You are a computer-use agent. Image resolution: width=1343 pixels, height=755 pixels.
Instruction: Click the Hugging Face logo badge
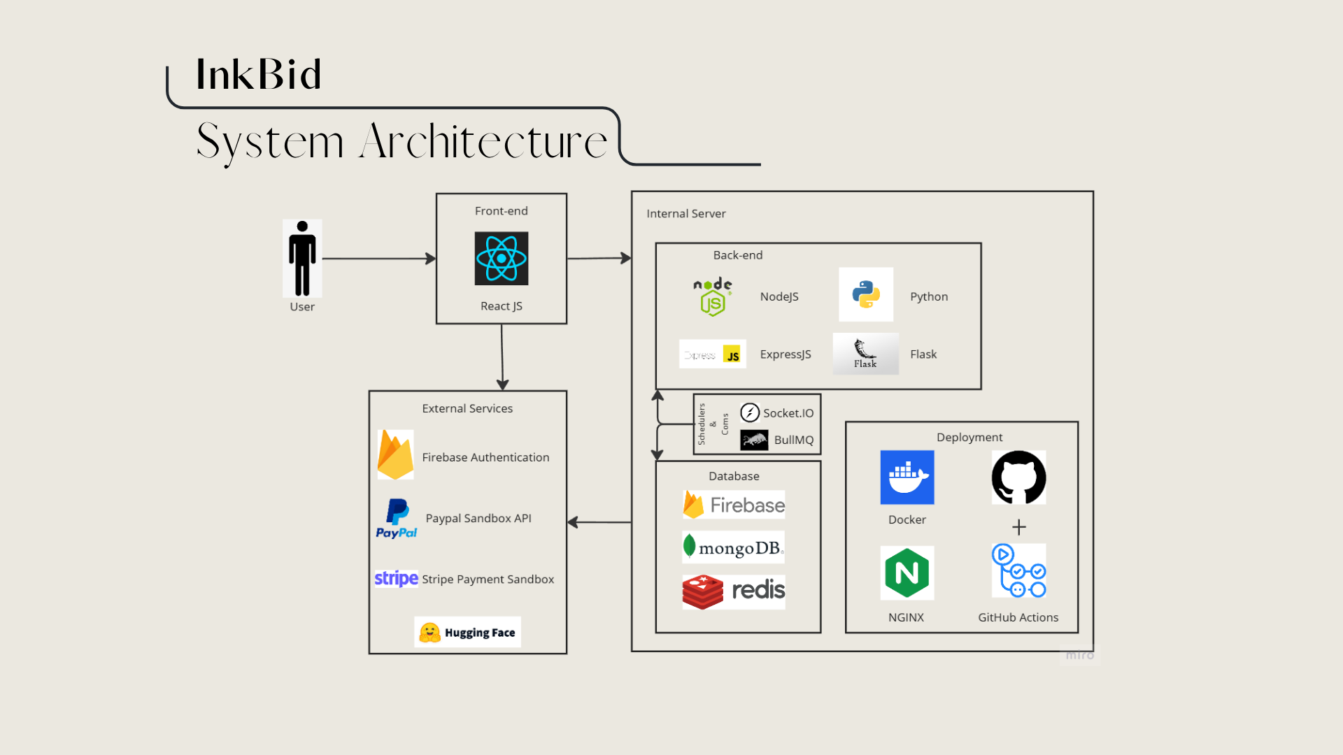click(467, 632)
